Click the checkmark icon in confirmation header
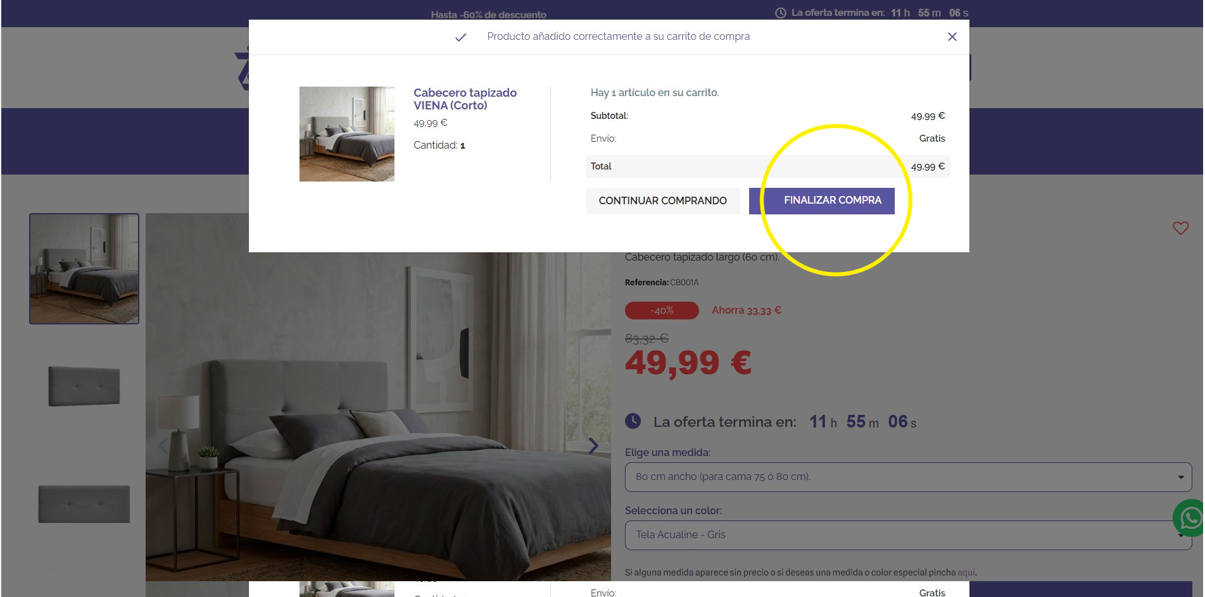1205x597 pixels. pos(460,37)
